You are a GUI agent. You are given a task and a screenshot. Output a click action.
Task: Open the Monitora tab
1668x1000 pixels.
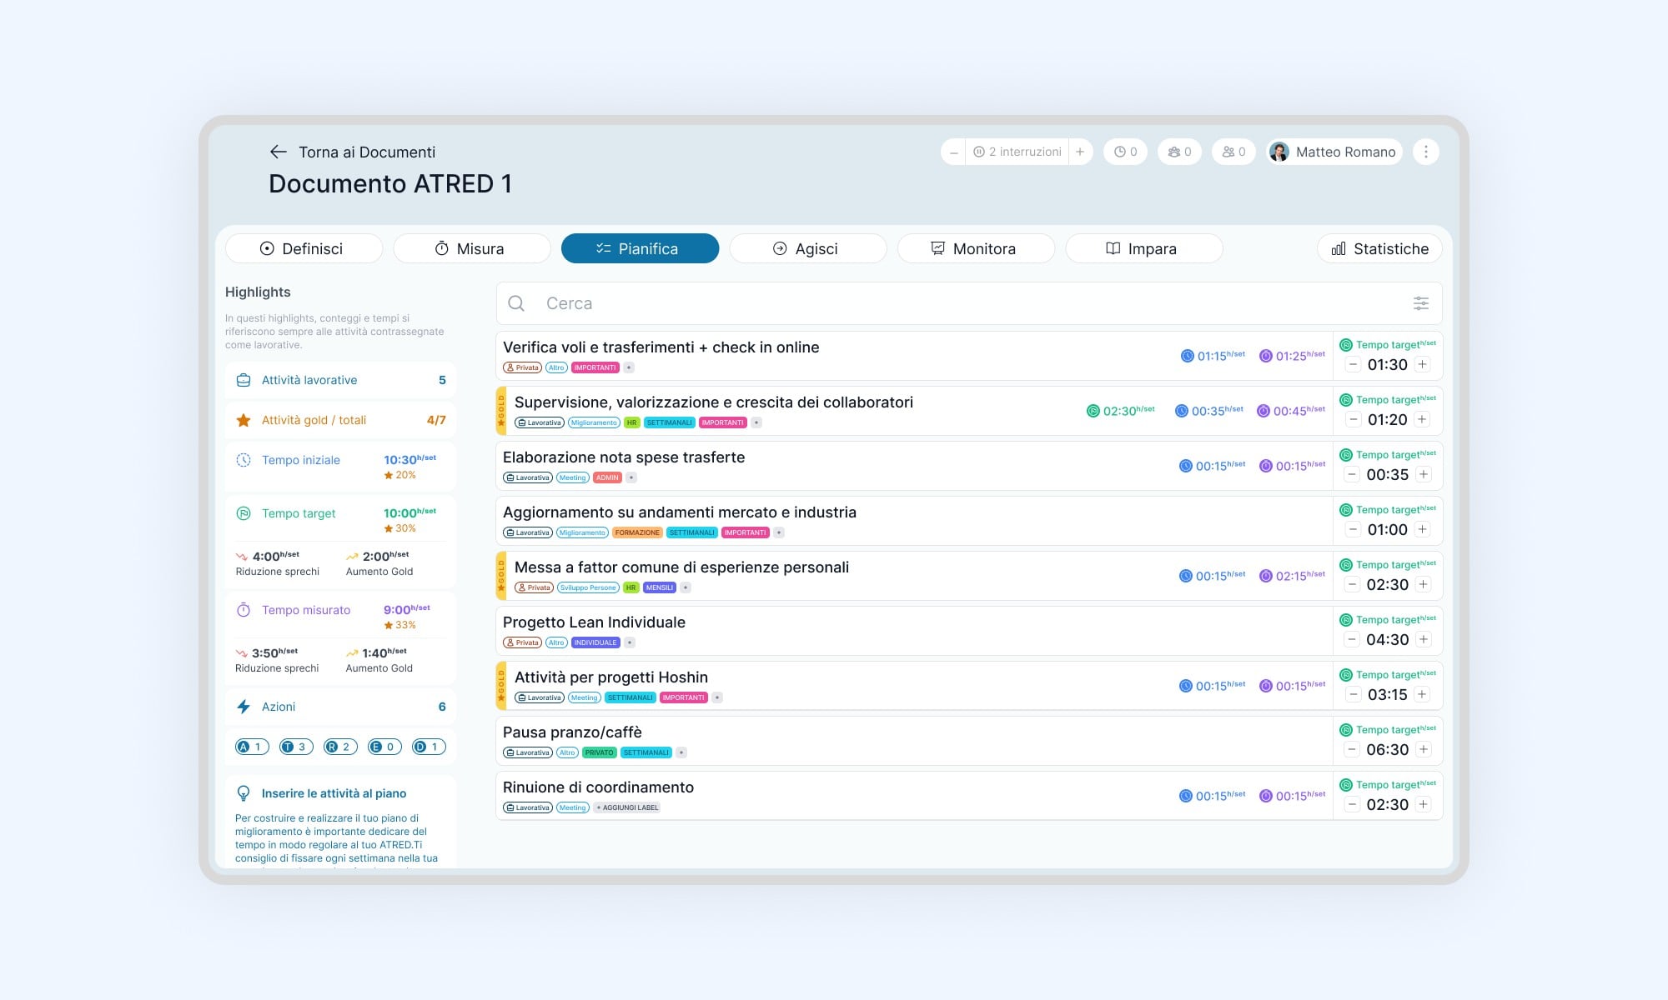[976, 248]
